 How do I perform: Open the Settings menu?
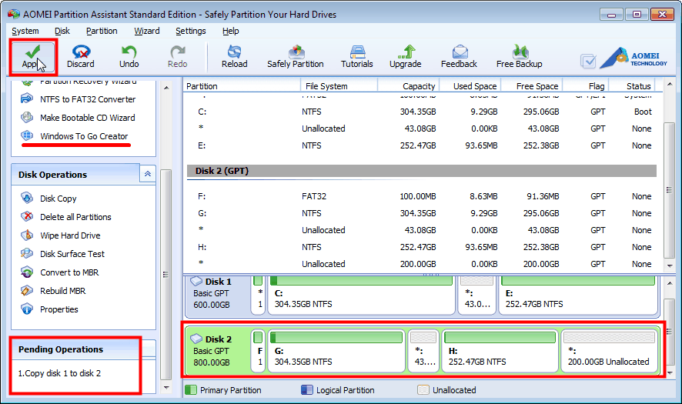[190, 31]
